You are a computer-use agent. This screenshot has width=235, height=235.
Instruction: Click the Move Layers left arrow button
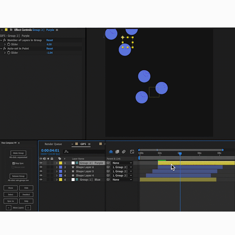click(x=9, y=208)
